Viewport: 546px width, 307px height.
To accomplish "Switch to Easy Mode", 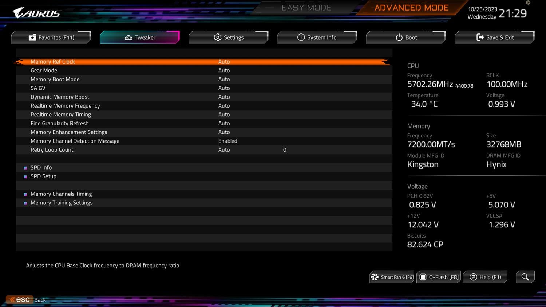I will pos(306,8).
